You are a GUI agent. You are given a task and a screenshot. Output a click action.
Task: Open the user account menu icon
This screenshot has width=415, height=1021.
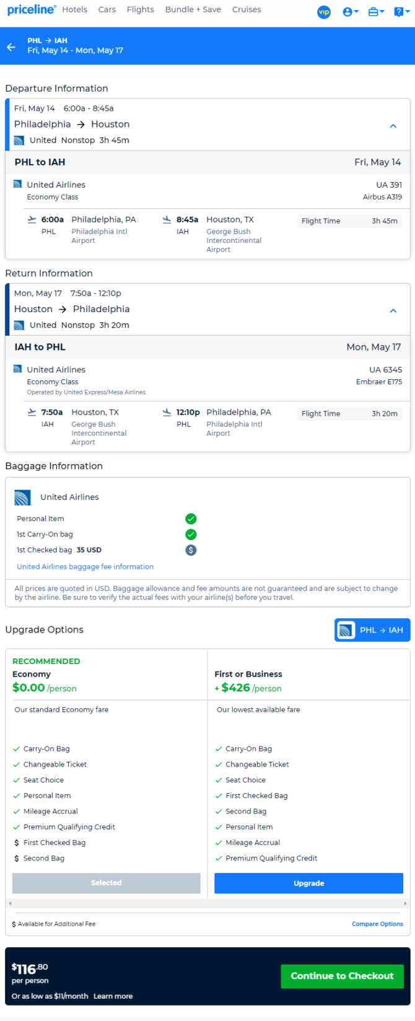[x=350, y=12]
